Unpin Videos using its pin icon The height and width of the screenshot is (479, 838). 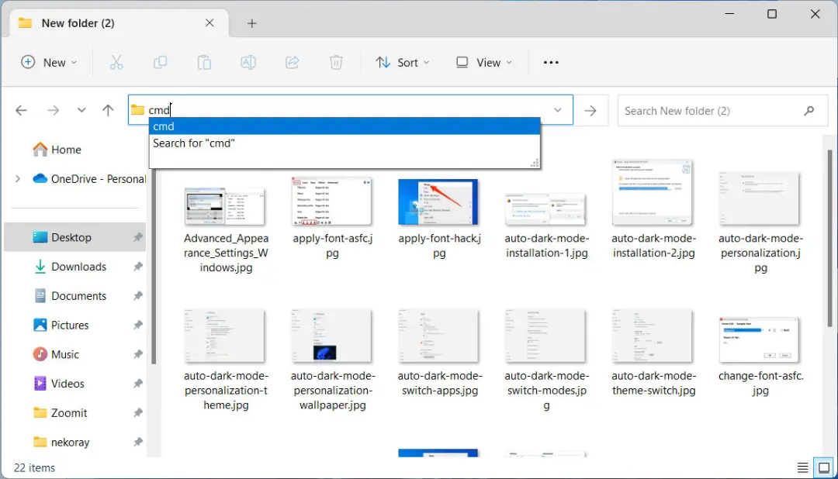pos(138,384)
